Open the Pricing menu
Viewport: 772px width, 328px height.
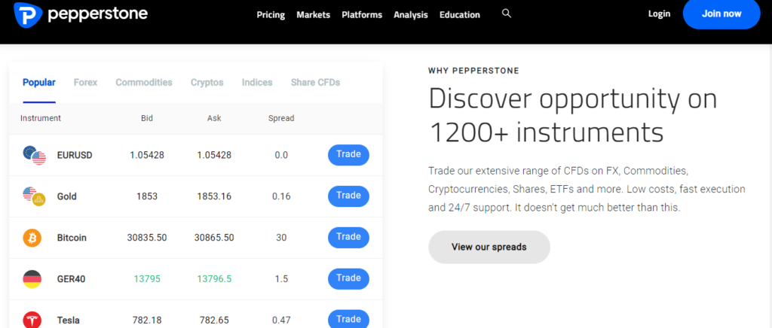pos(271,15)
